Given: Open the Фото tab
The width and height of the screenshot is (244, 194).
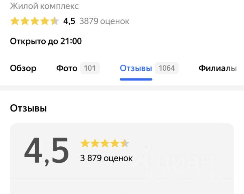Looking at the screenshot, I should 67,68.
